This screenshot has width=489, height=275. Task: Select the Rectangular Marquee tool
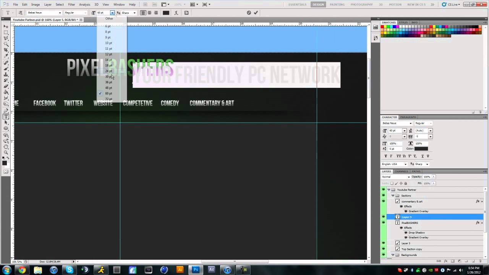click(x=6, y=32)
